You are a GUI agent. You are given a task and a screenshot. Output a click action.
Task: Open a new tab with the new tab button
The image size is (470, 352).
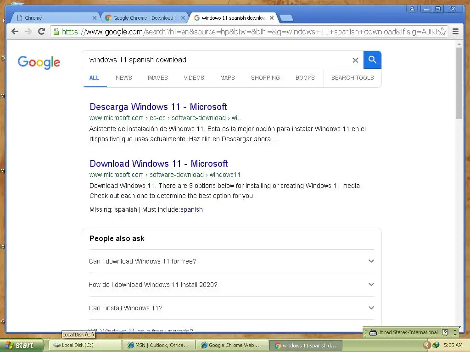tap(286, 18)
